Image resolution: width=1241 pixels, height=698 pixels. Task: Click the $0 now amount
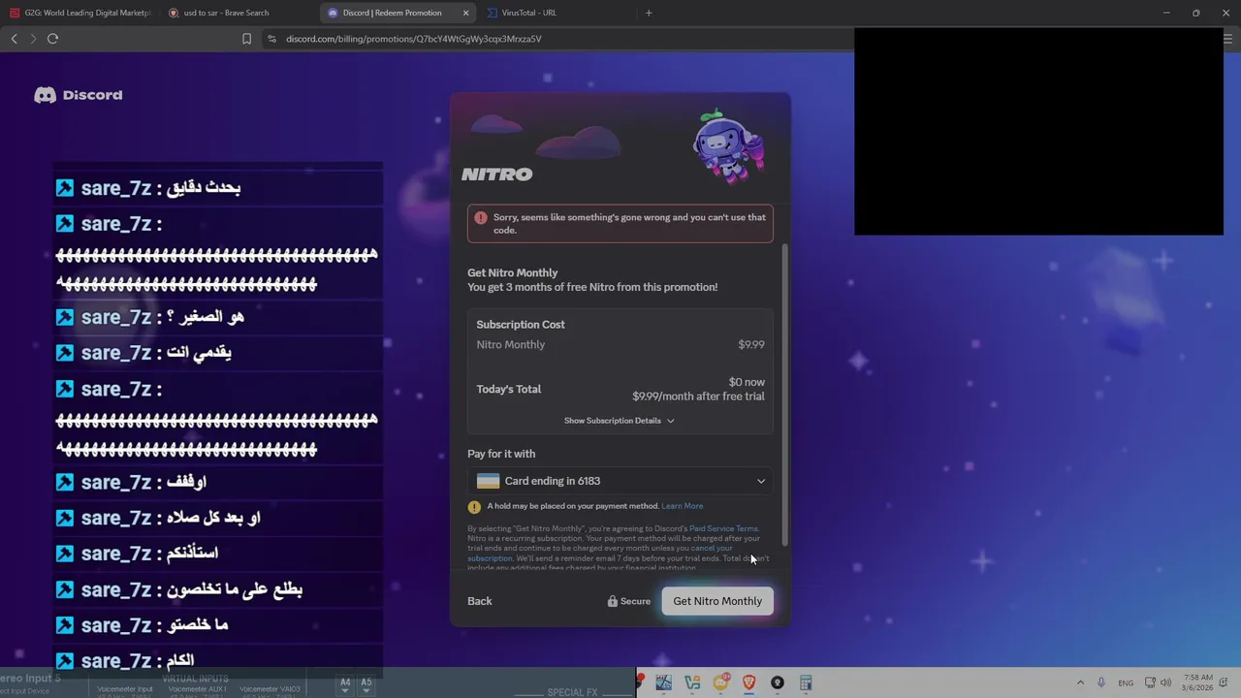click(747, 382)
